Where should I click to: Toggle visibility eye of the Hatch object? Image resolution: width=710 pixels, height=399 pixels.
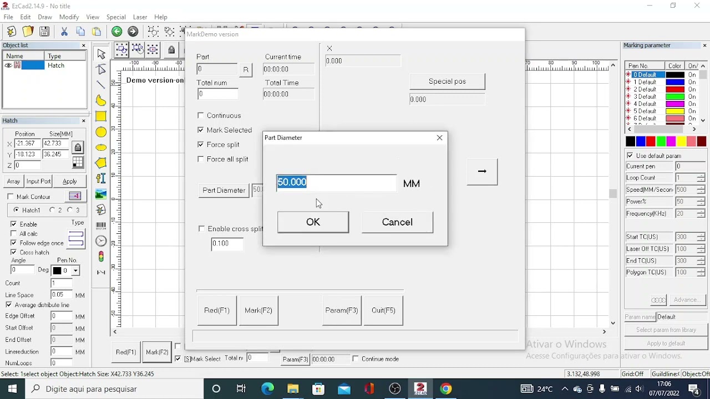8,65
